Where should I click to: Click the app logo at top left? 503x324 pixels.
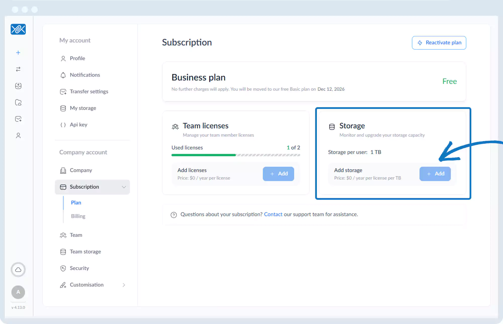click(x=18, y=29)
